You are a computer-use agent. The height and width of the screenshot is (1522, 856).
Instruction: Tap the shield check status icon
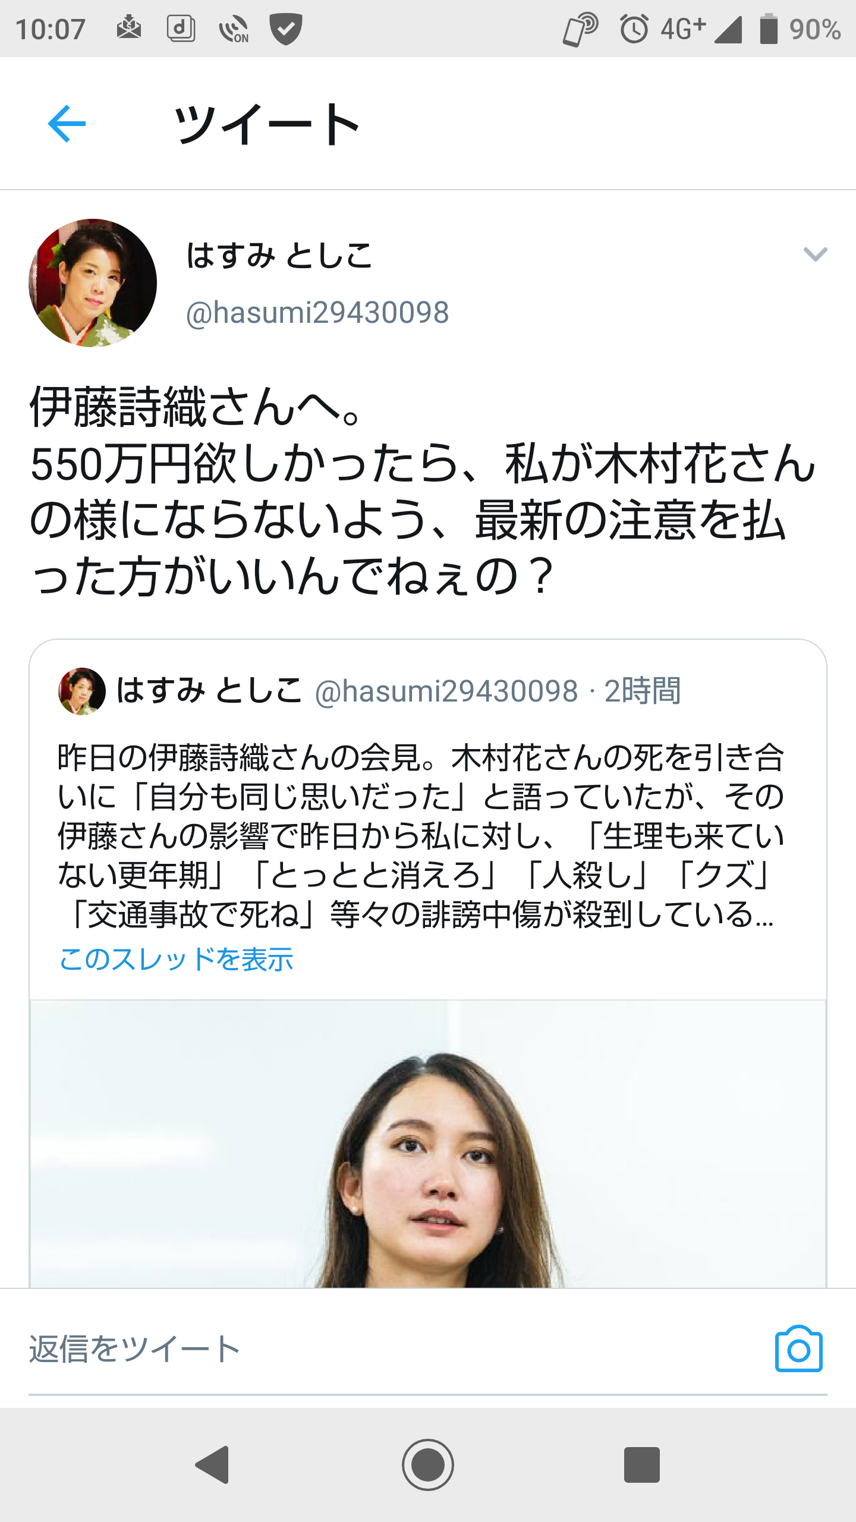pos(286,29)
